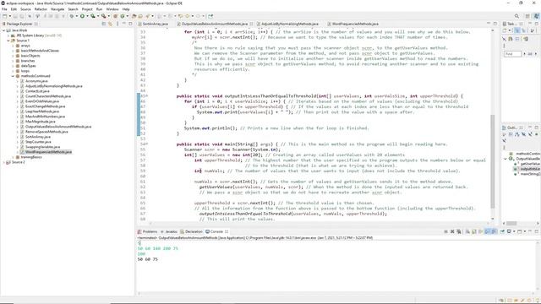Expand JRE System Library node
541x304 pixels.
(x=8, y=35)
